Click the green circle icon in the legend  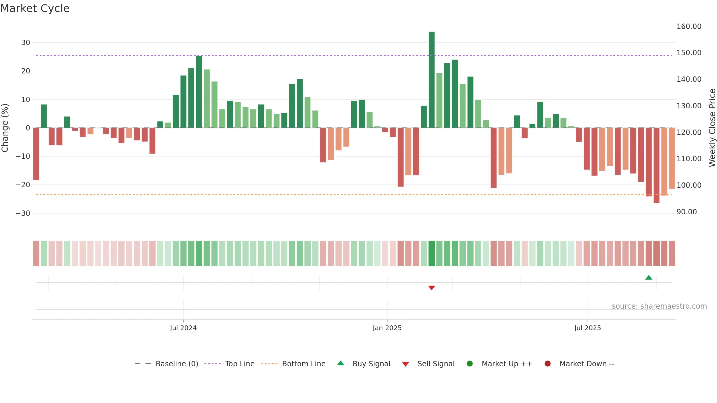(x=470, y=364)
